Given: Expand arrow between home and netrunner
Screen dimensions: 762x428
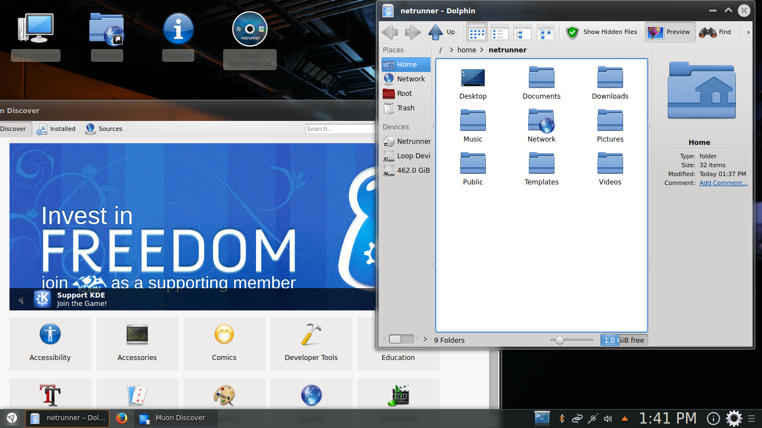Looking at the screenshot, I should tap(481, 50).
